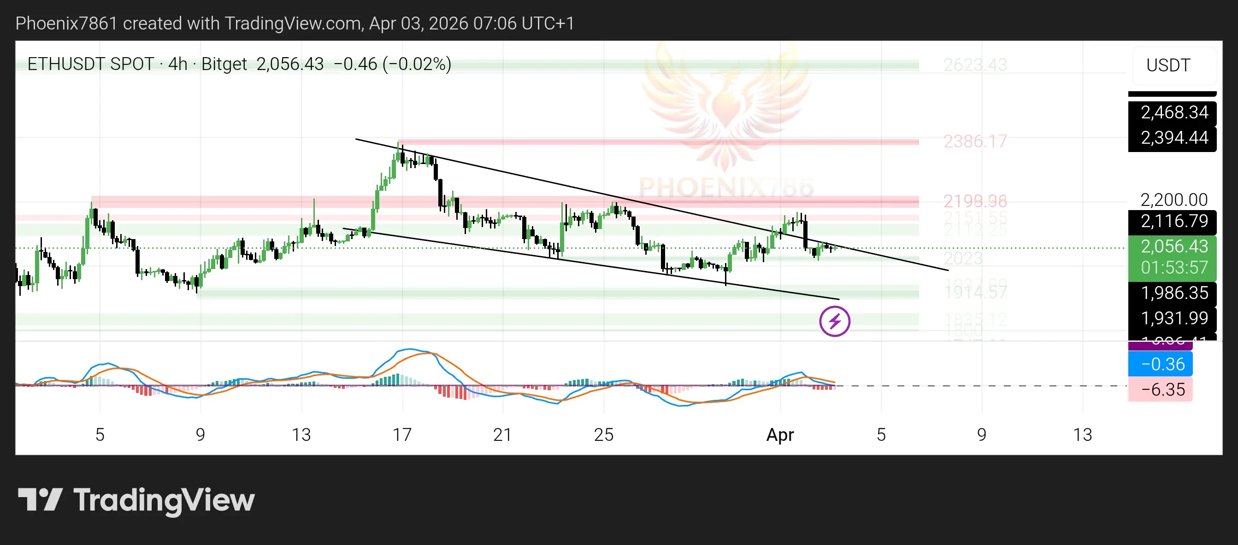Click the 01:53:57 candle countdown timer
The width and height of the screenshot is (1238, 545).
pos(1173,268)
